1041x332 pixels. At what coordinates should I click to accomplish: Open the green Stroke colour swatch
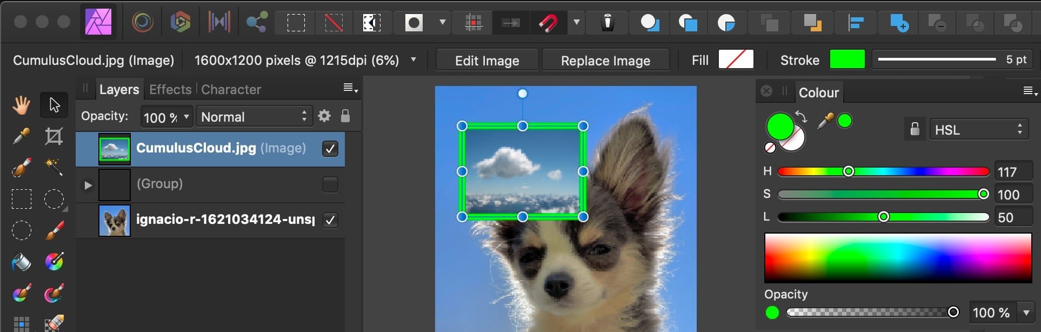pos(847,59)
